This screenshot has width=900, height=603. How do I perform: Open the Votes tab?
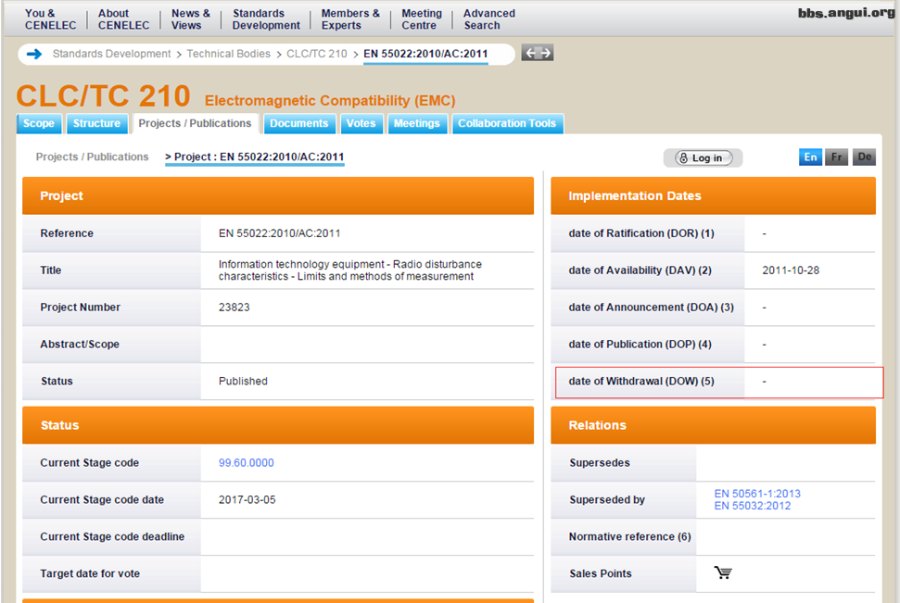coord(361,124)
